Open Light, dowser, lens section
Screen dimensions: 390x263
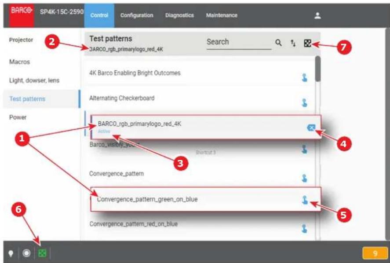point(34,80)
